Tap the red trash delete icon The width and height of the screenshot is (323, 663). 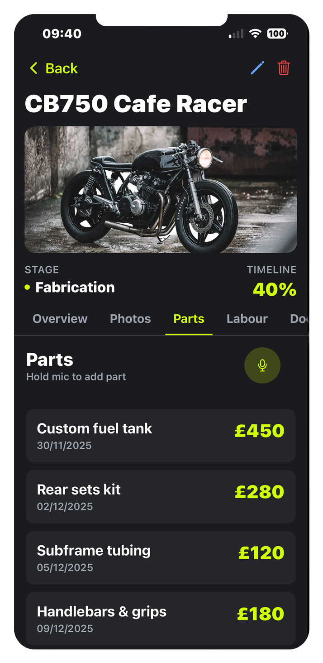[x=284, y=68]
